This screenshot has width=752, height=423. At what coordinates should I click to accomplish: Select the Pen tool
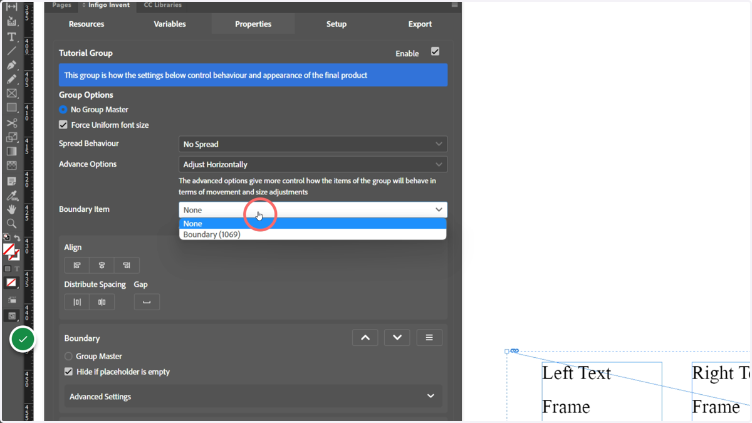11,65
